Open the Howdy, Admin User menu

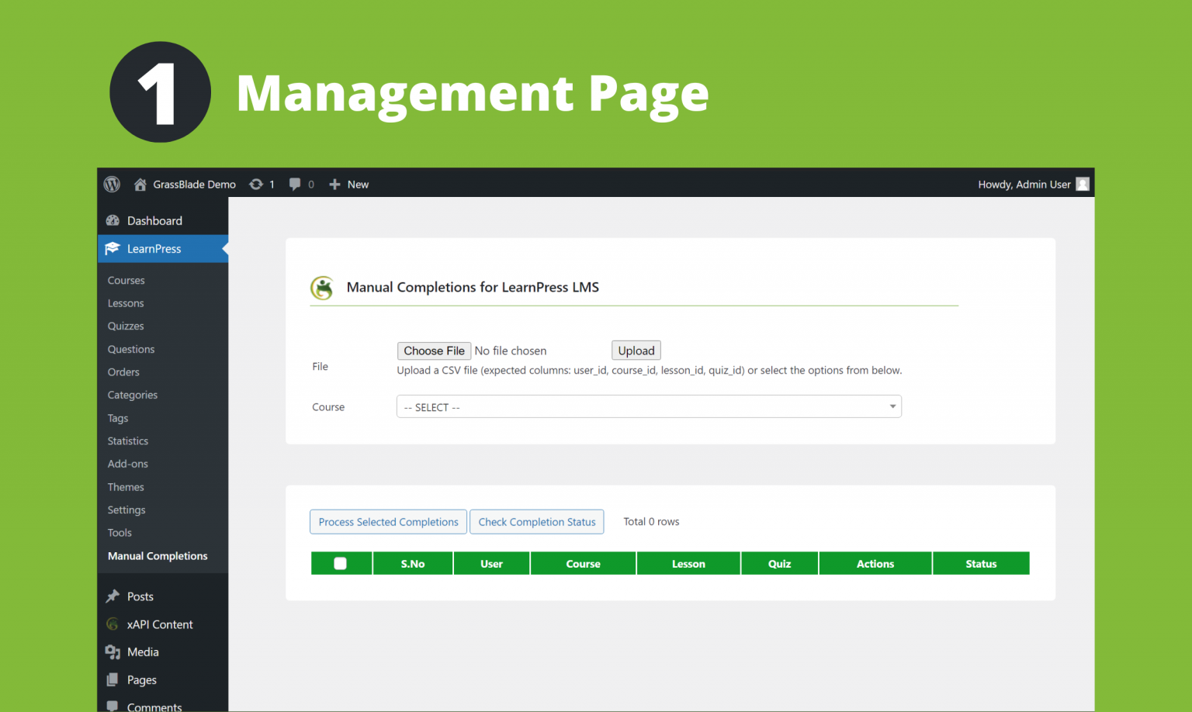tap(1024, 184)
